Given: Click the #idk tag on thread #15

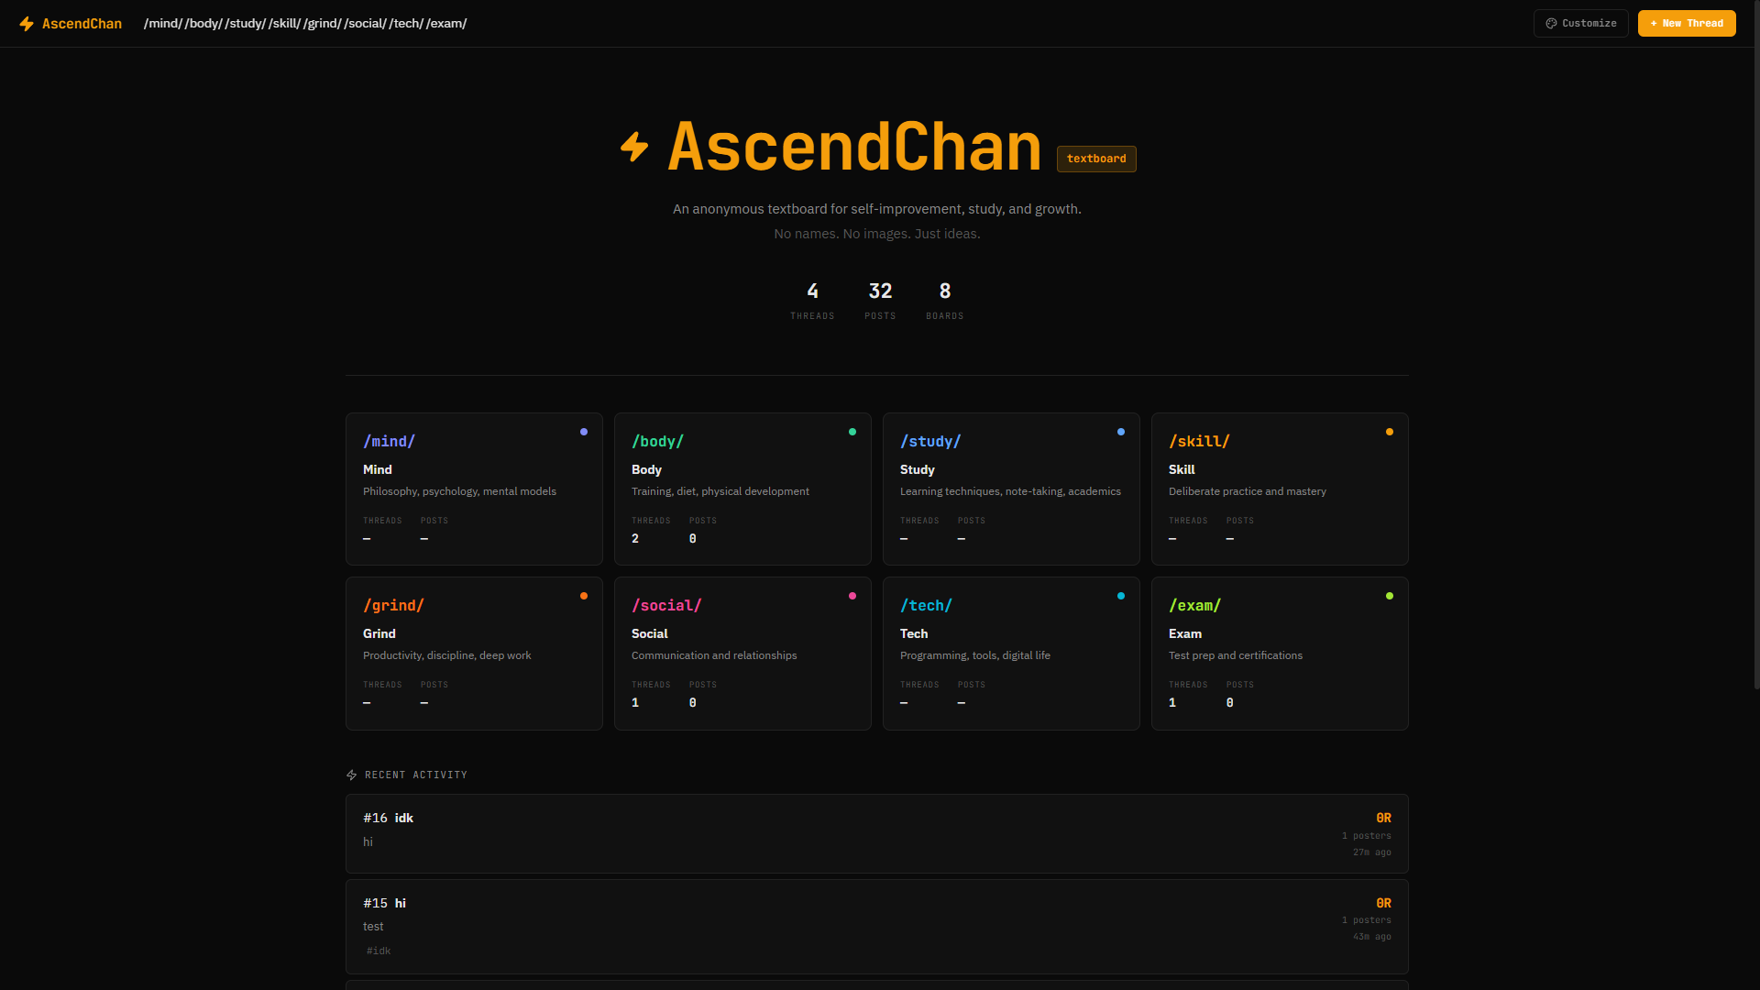Looking at the screenshot, I should (x=379, y=951).
